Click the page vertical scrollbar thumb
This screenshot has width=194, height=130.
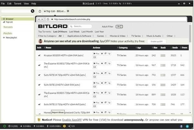coord(190,33)
